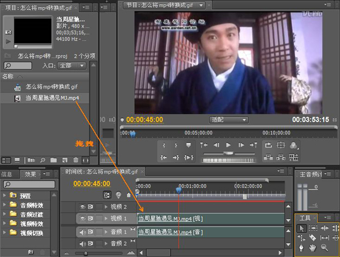
Task: Expand the 视频 1 track
Action: 106,218
